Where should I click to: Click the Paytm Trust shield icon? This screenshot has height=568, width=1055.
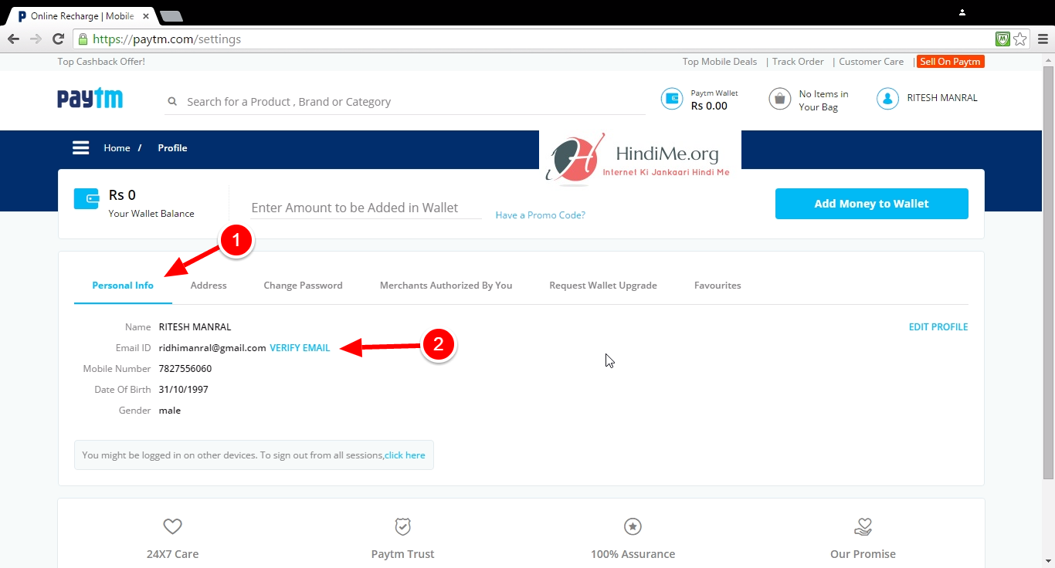[x=402, y=526]
